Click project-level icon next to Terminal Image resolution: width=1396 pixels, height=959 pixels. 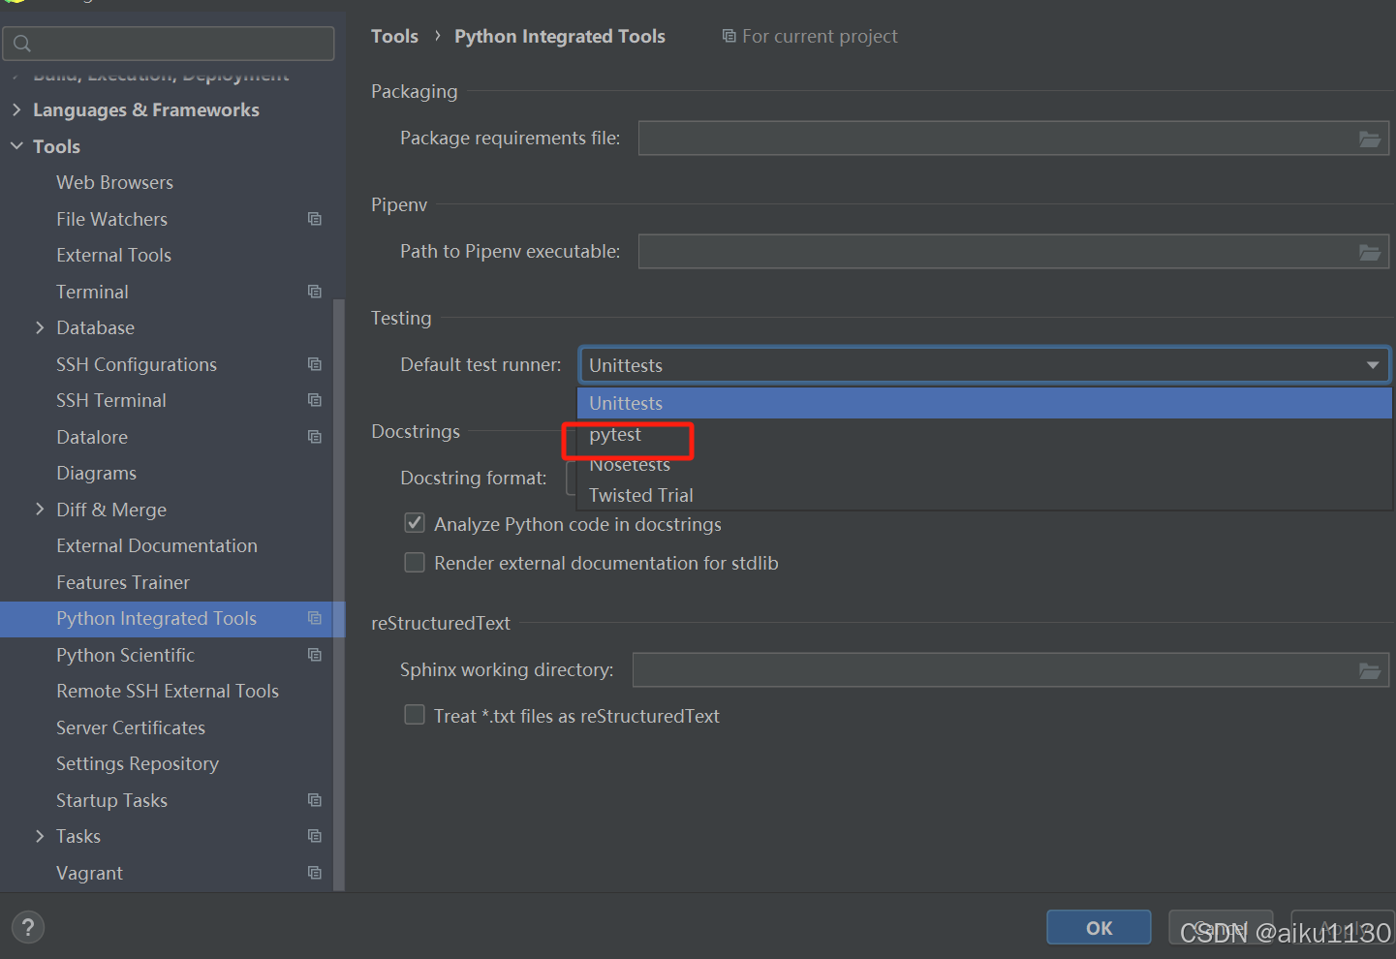[315, 292]
